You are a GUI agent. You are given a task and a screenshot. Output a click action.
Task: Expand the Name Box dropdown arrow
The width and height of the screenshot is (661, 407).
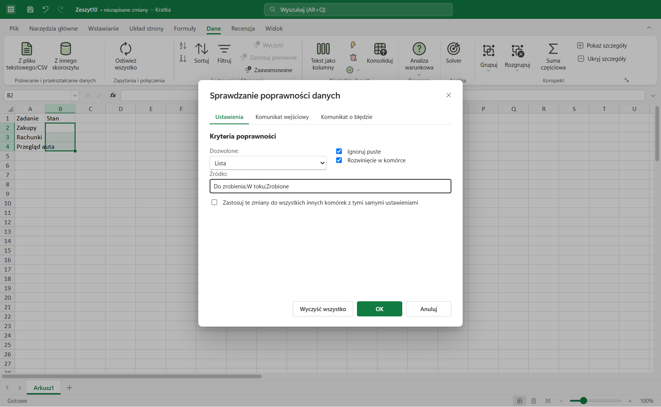75,96
